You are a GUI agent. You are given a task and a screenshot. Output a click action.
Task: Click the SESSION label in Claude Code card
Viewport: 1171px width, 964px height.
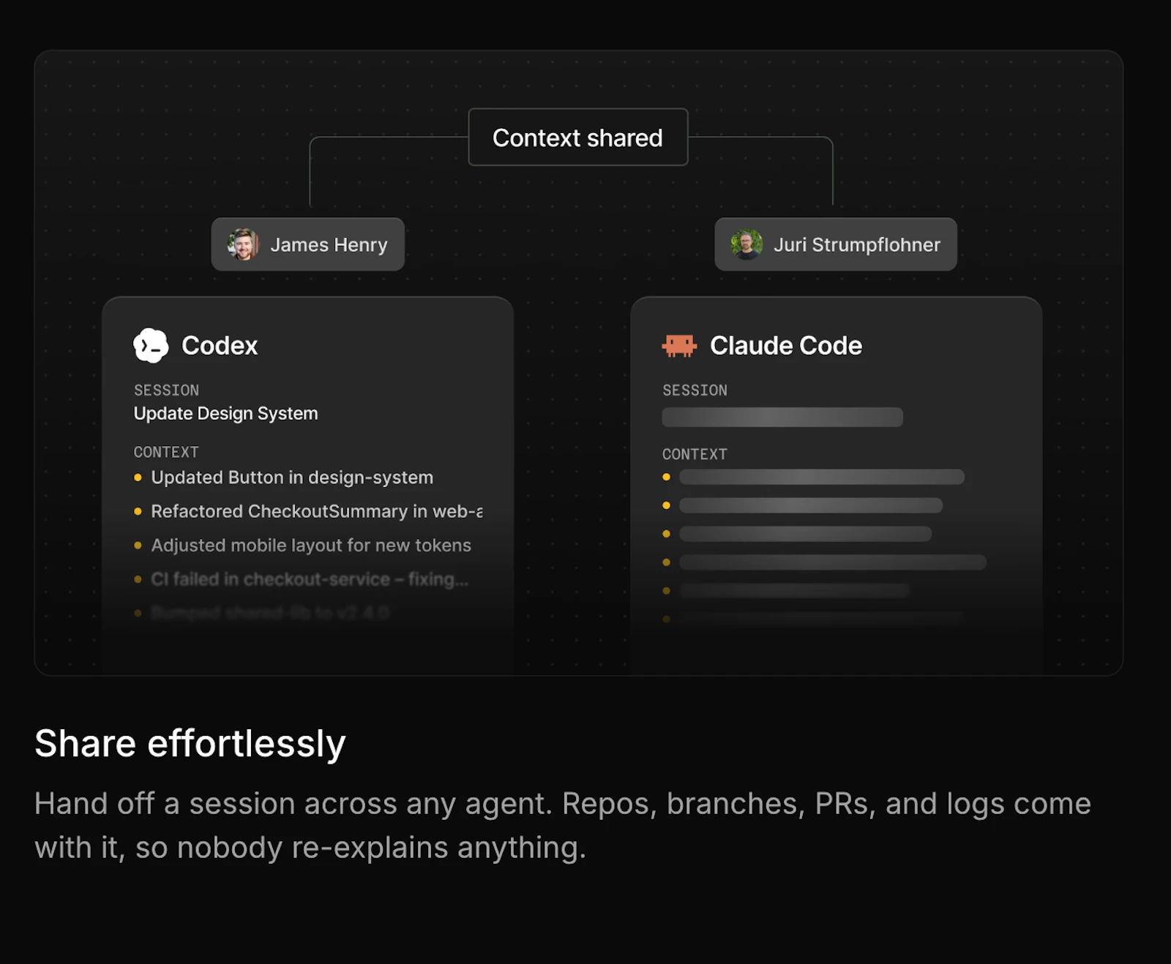(x=695, y=391)
